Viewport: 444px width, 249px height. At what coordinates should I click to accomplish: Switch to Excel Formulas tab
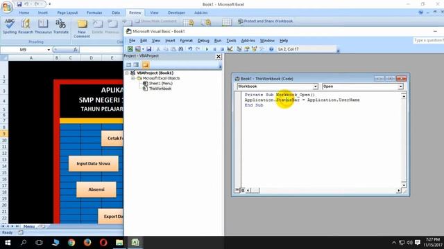(94, 12)
